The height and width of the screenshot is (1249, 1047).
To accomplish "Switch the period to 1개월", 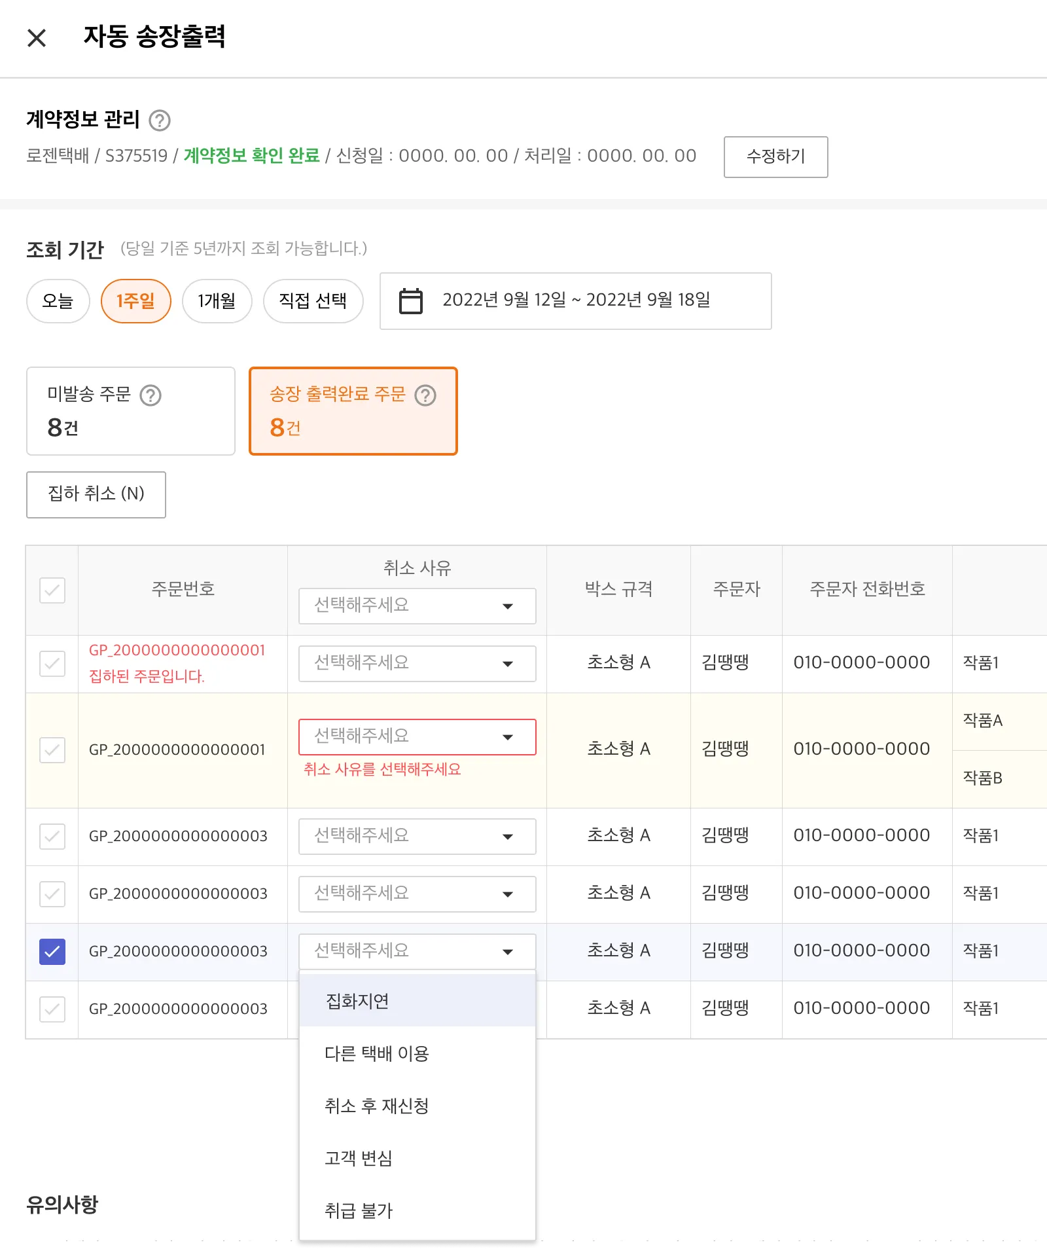I will [x=217, y=301].
